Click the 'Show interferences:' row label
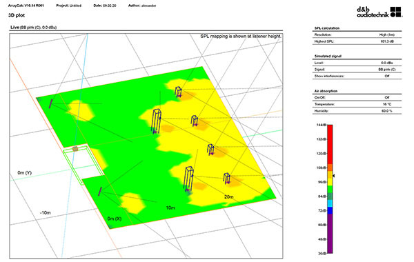 click(329, 76)
